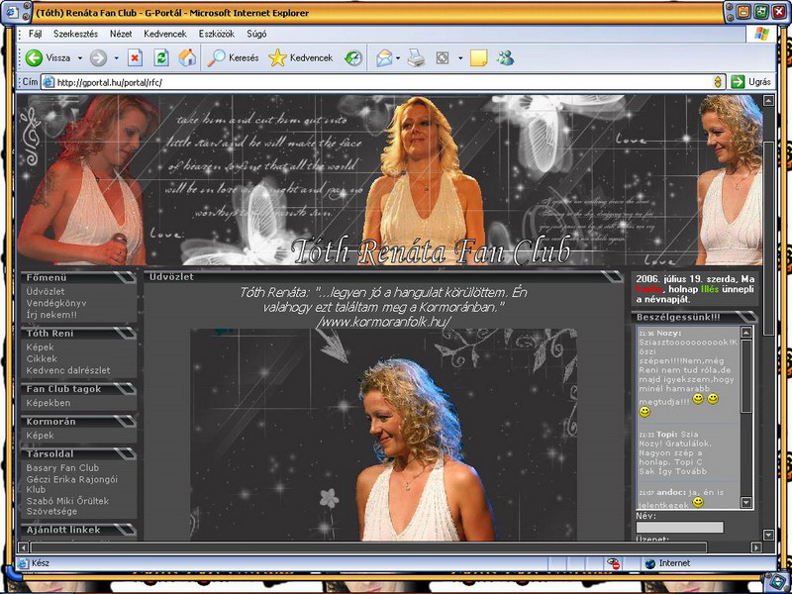Refresh the page with the green arrows icon
The width and height of the screenshot is (792, 594).
point(160,57)
